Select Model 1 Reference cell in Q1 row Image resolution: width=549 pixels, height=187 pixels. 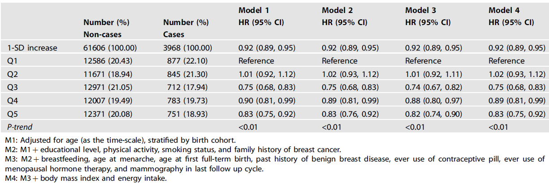pos(256,60)
